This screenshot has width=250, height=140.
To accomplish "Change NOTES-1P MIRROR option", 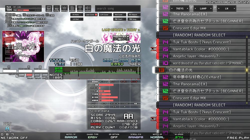I will pos(71,136).
